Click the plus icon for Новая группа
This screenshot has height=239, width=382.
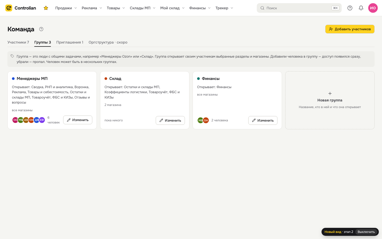click(330, 93)
